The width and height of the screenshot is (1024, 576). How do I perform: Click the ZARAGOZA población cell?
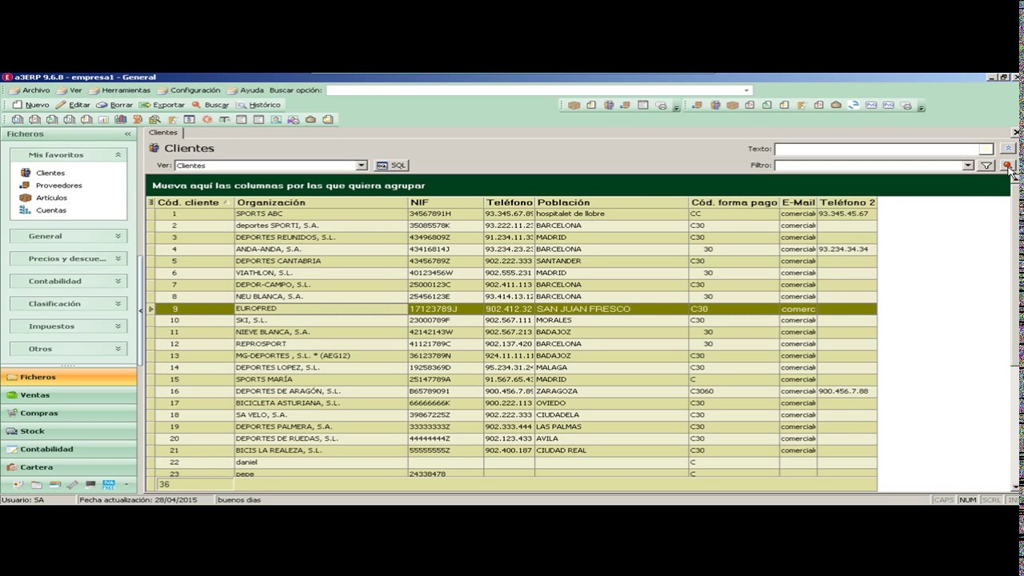click(611, 391)
